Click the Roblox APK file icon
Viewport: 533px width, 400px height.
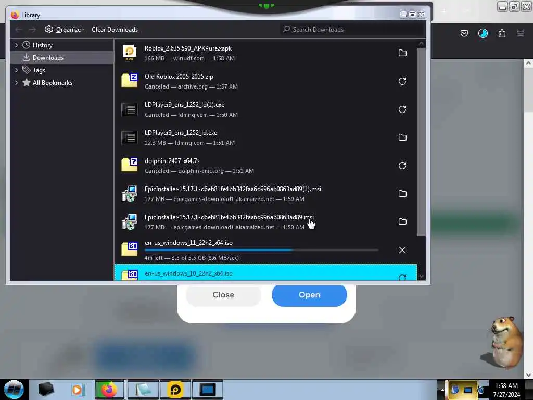(x=130, y=53)
